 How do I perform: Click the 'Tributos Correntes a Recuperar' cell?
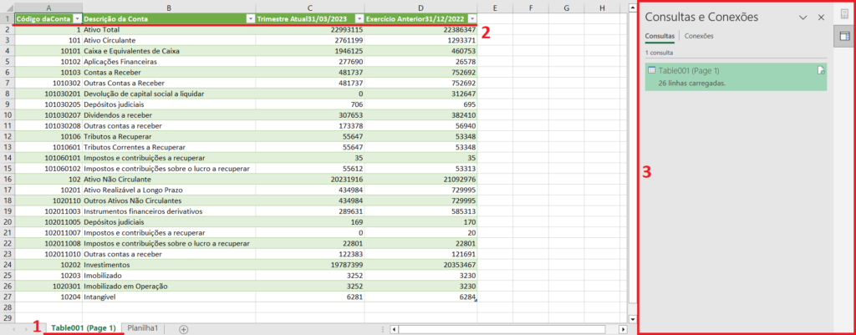169,147
